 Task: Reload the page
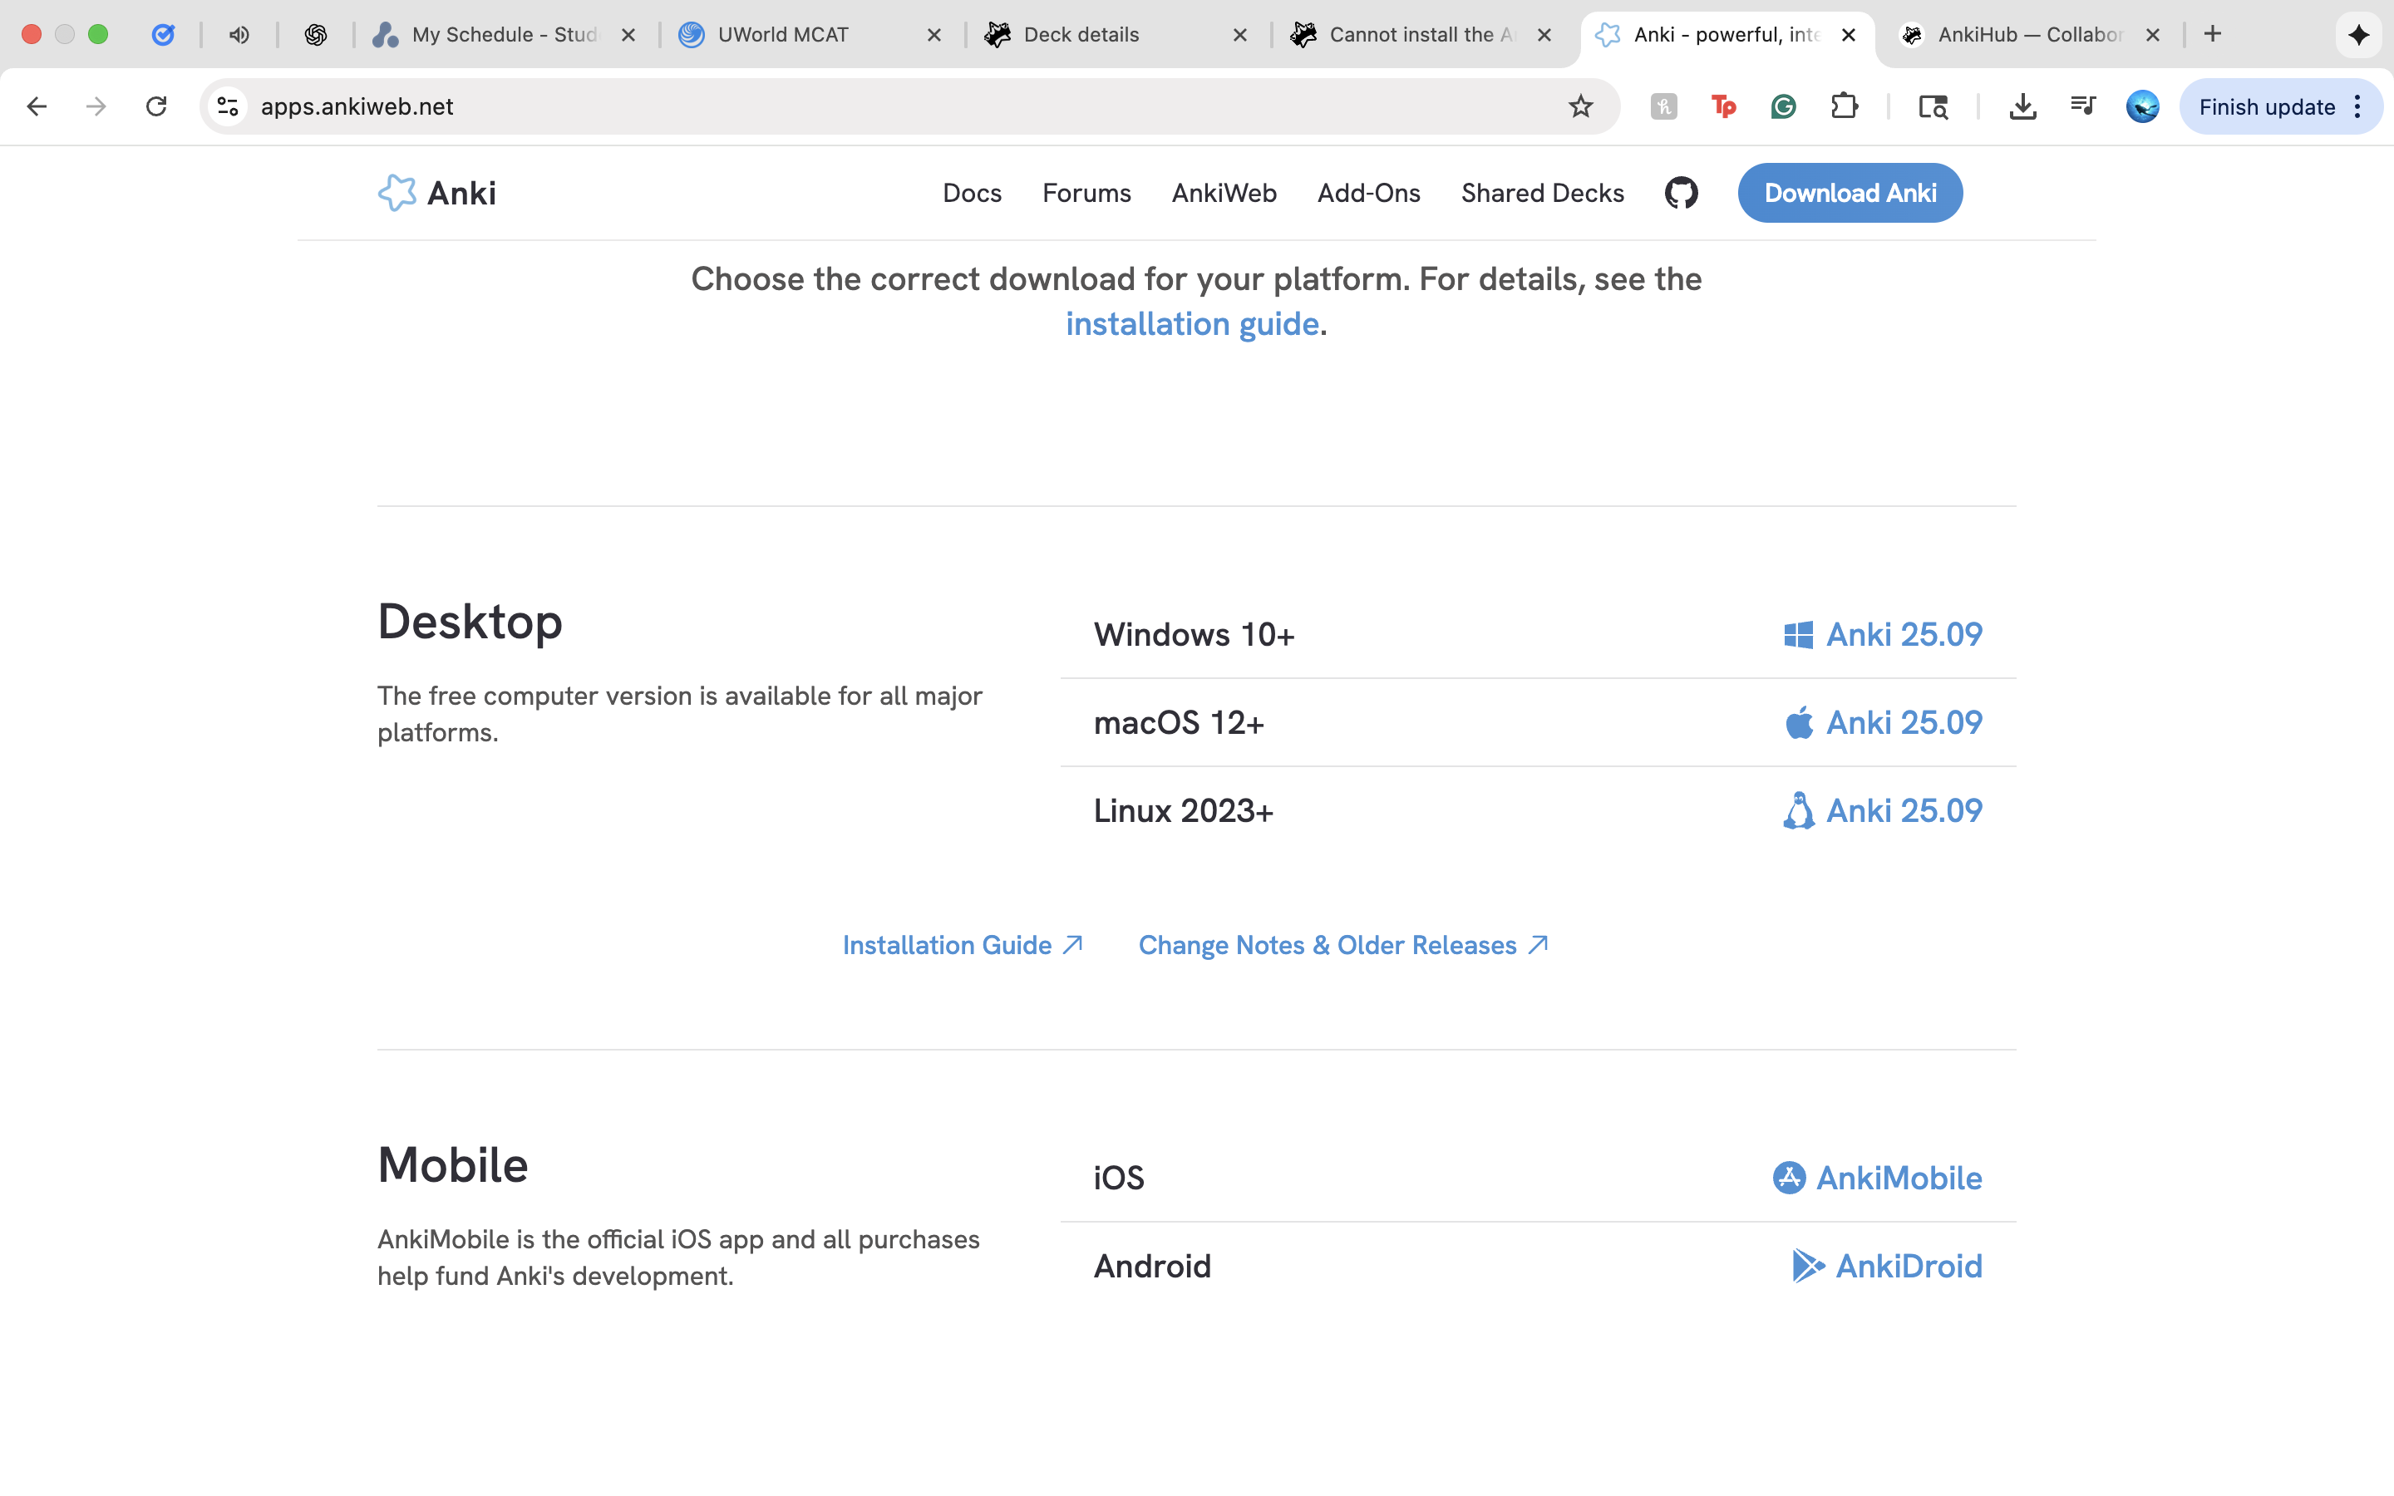point(156,107)
